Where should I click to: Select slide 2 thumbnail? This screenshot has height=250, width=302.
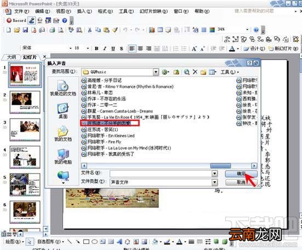(x=25, y=102)
